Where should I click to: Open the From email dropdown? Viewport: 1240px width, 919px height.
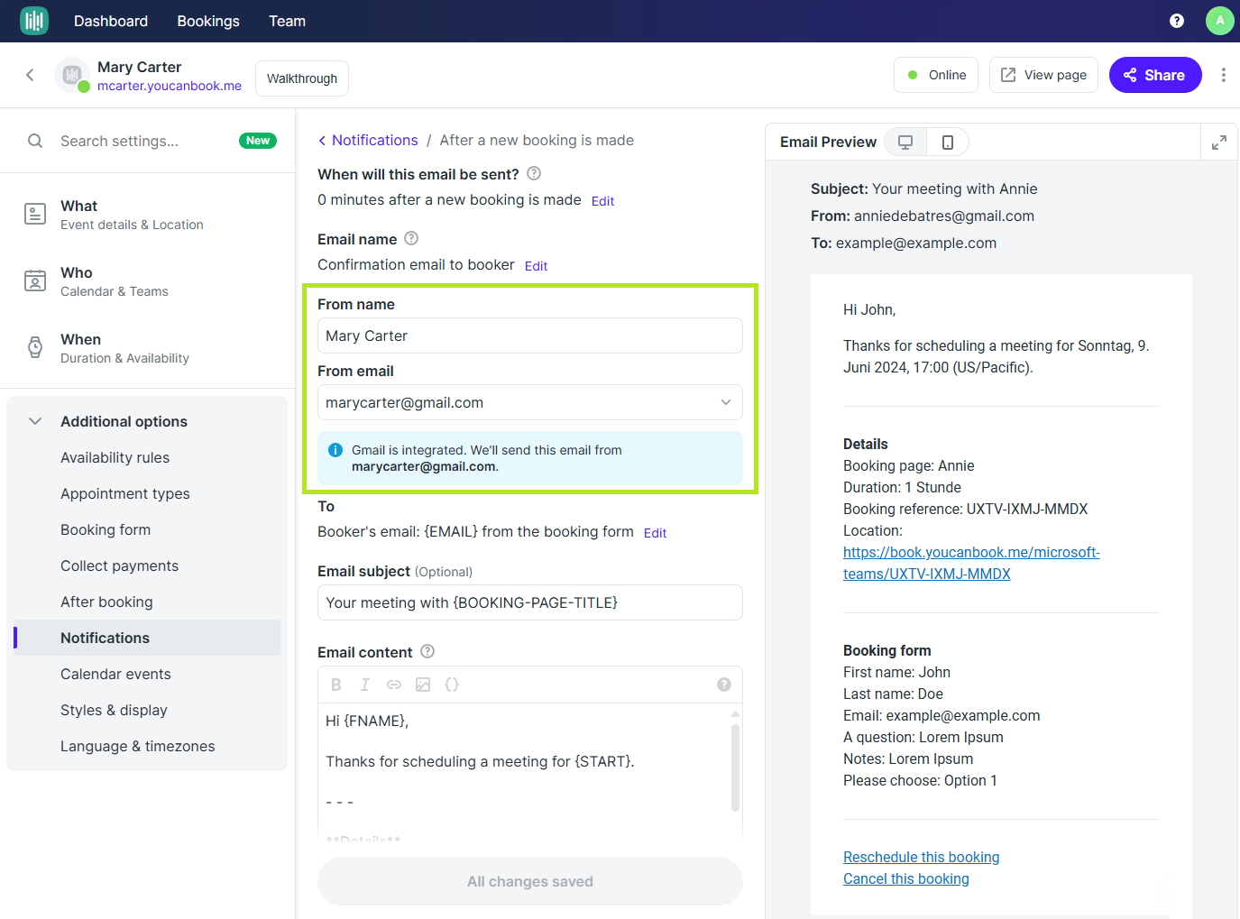coord(725,402)
